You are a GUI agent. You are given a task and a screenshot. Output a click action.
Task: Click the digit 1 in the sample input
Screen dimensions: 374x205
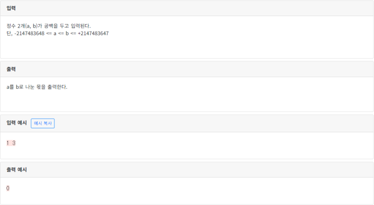pos(8,143)
